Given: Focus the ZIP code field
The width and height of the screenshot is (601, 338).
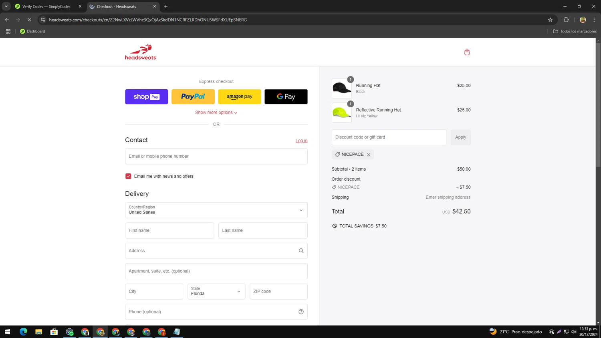Looking at the screenshot, I should click(x=278, y=292).
